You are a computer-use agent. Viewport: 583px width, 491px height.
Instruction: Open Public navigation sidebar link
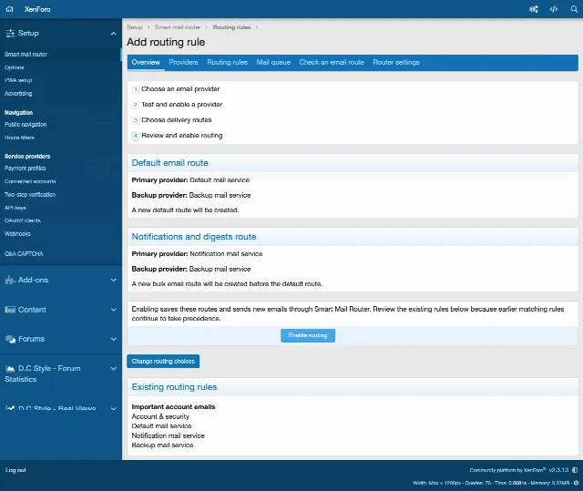26,125
